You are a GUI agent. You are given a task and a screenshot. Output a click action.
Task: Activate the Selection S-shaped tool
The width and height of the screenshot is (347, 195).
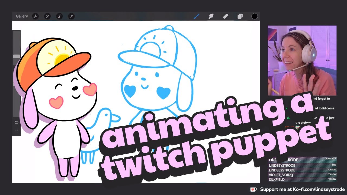click(59, 16)
